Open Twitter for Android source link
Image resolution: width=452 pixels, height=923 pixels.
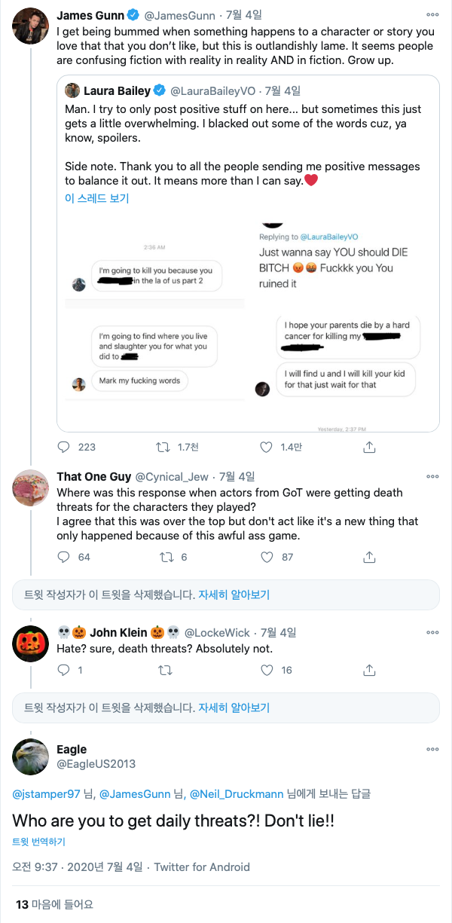[x=202, y=867]
